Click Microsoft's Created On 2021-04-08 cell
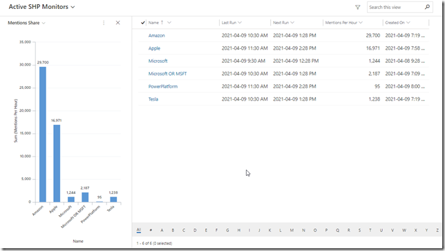Viewport: 445px width, 251px height. coord(405,61)
